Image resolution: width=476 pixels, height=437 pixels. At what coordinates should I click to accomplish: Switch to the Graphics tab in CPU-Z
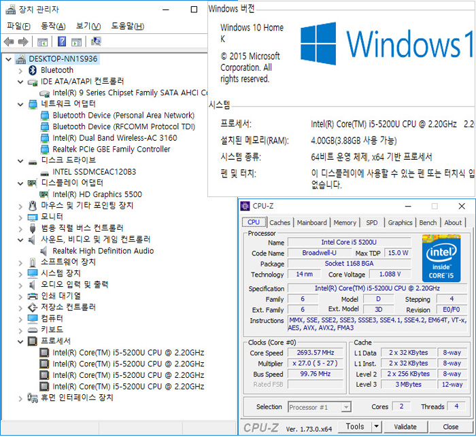400,223
